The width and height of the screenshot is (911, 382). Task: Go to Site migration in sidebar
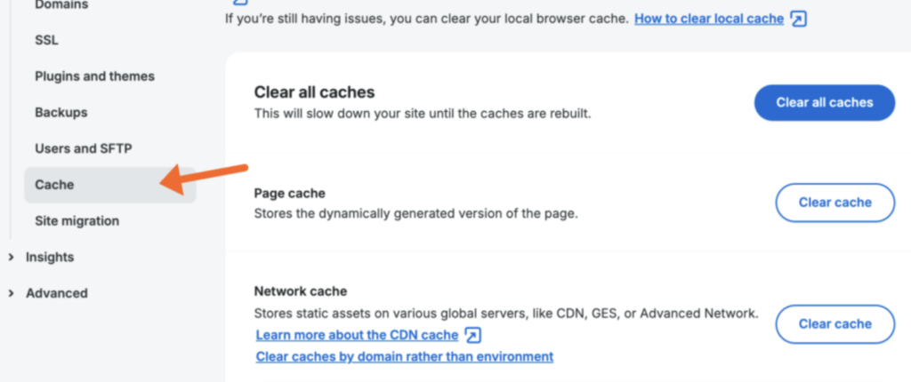pyautogui.click(x=77, y=221)
